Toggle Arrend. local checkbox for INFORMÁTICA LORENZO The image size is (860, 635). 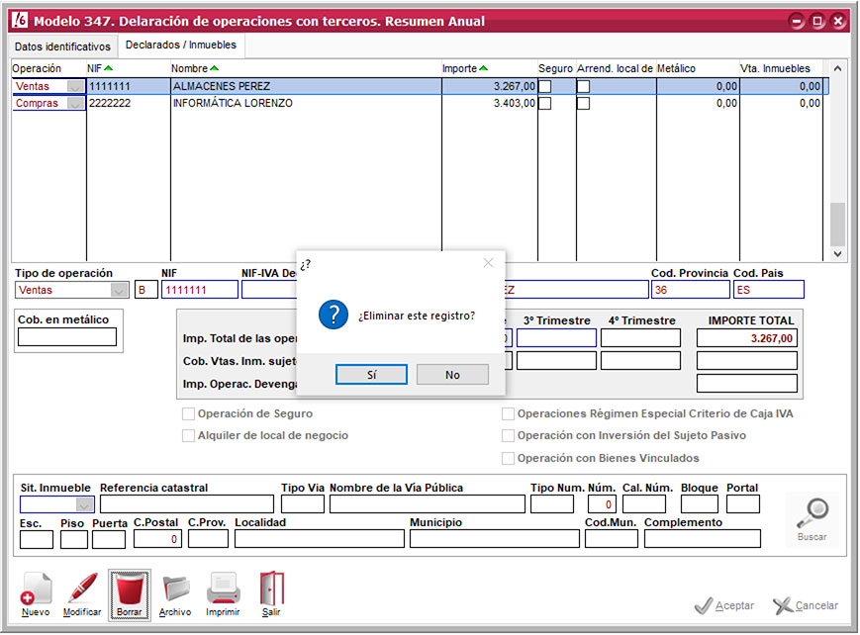coord(584,103)
